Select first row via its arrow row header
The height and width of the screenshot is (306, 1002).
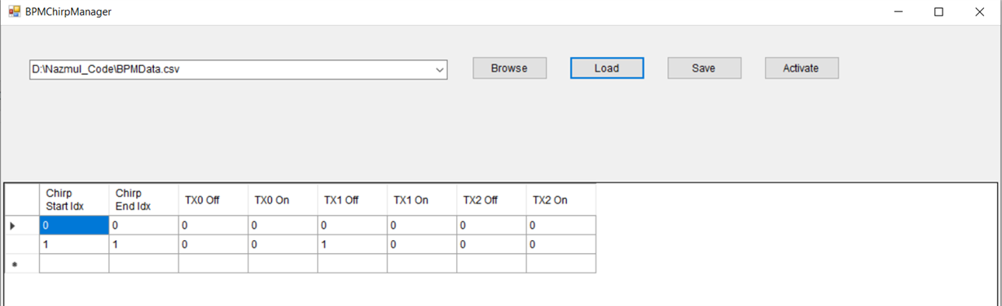tap(22, 225)
